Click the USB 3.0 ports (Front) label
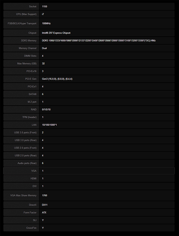179x236 pixels. 25,133
